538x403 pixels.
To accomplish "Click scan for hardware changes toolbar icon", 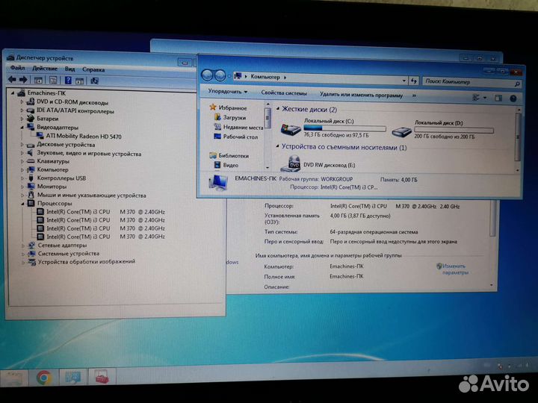I will [94, 81].
